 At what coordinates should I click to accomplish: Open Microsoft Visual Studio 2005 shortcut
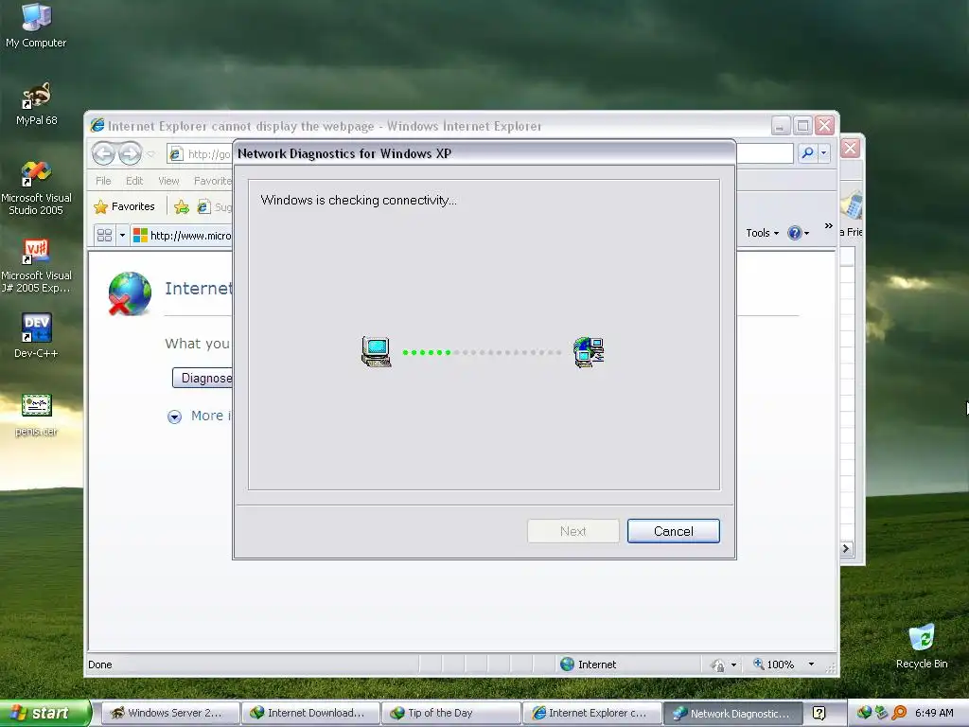[36, 188]
